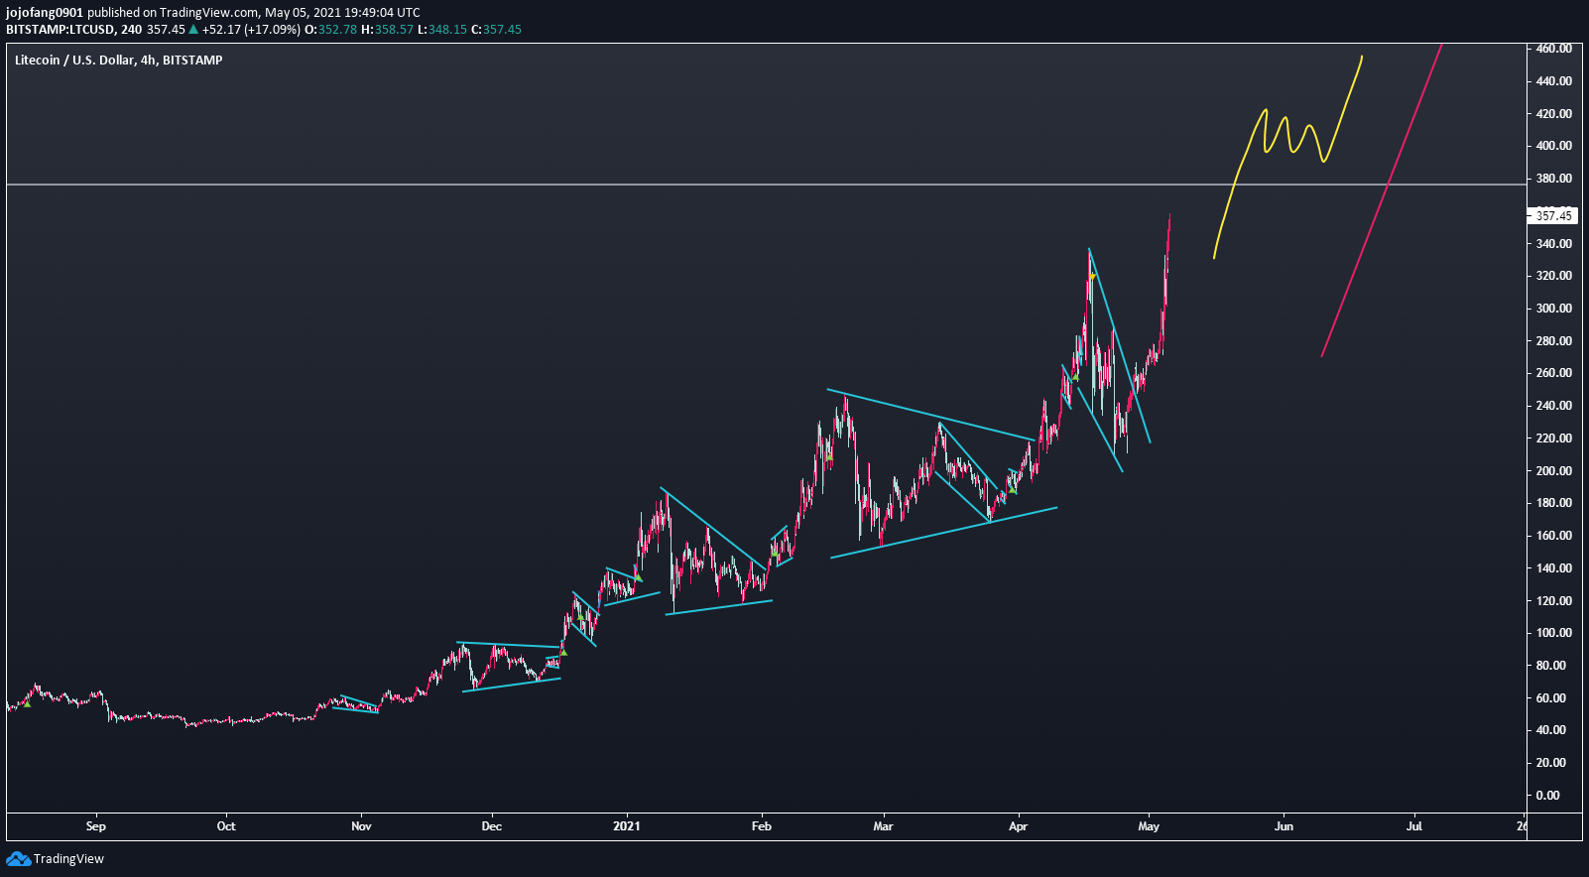
Task: Click the Mar label on time axis
Action: point(883,826)
